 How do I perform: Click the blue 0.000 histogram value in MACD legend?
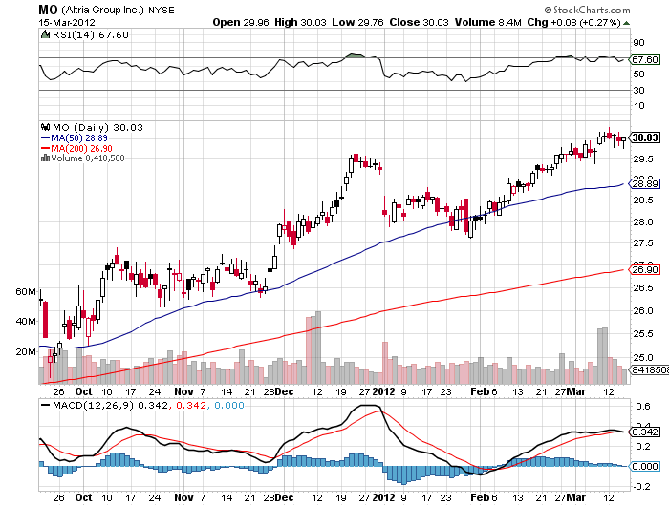(229, 405)
